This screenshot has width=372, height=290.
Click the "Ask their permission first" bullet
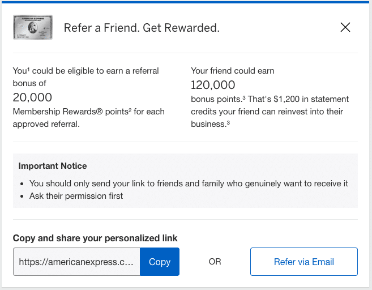76,196
